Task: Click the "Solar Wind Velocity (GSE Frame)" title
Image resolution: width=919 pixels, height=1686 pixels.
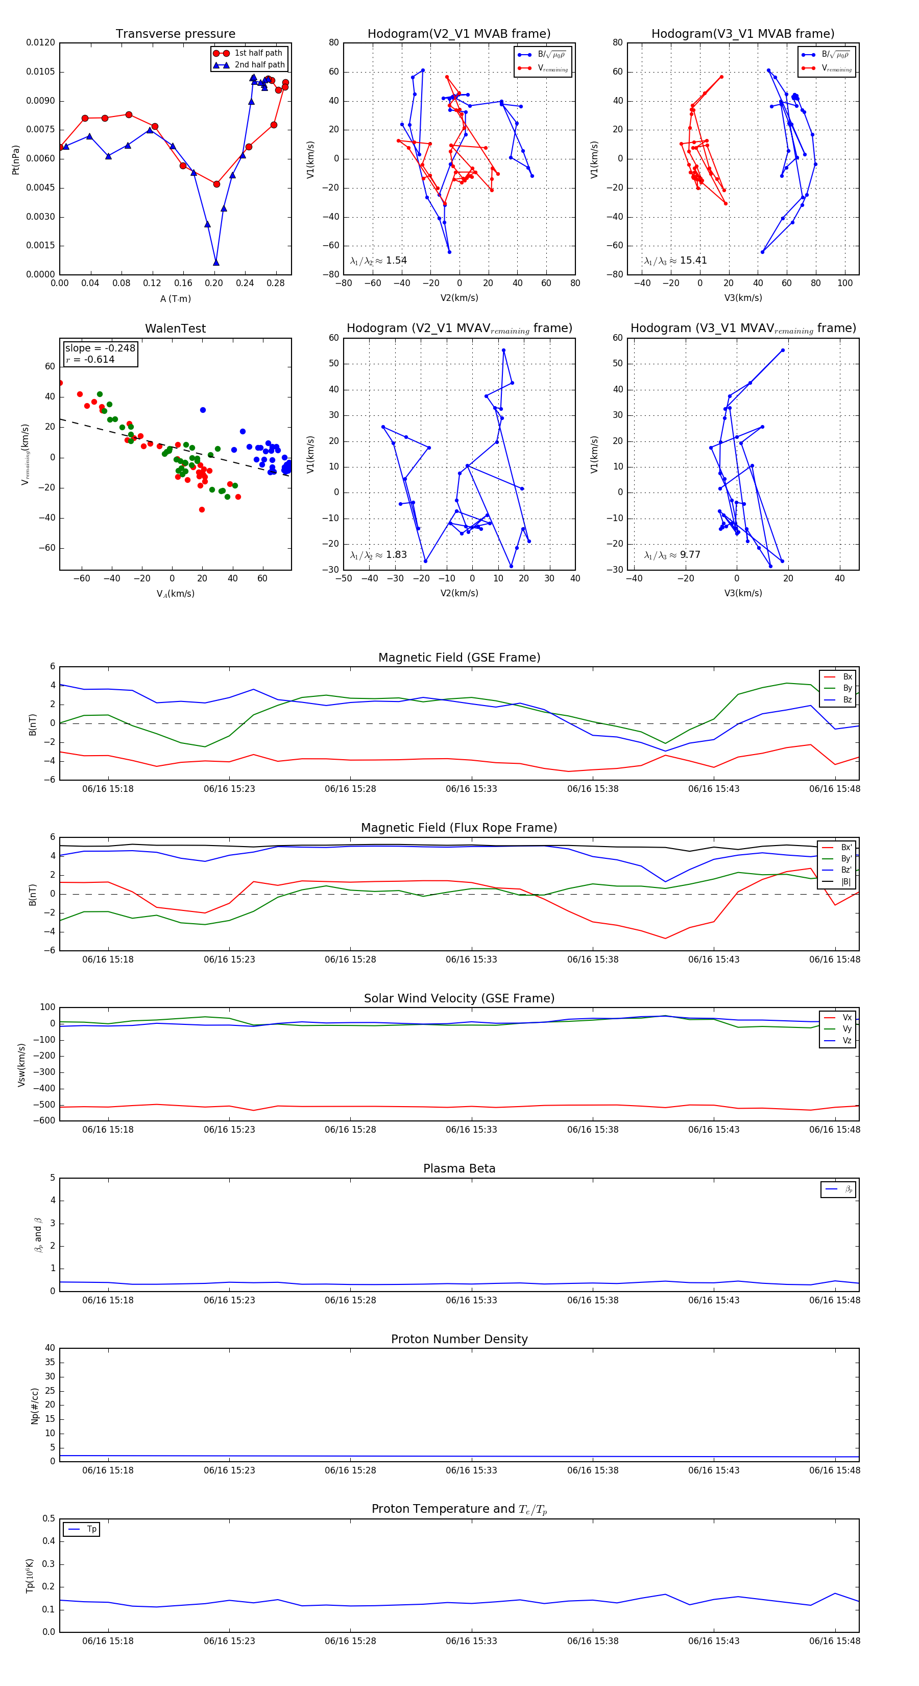Action: (459, 998)
